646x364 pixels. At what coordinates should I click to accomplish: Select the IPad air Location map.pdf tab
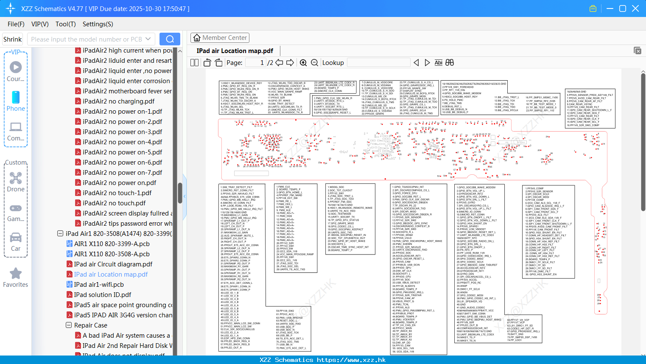coord(235,51)
